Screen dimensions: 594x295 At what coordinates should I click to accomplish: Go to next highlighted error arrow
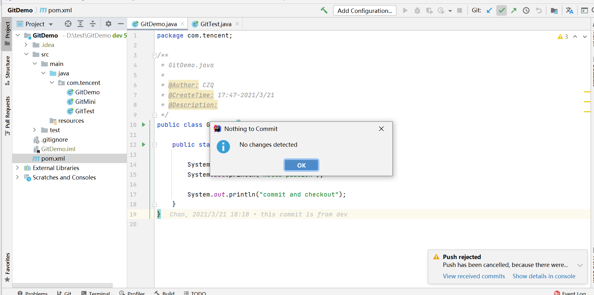click(585, 37)
